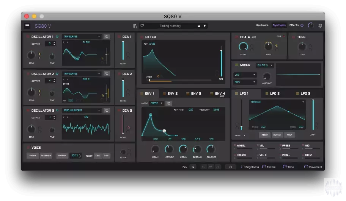Viewport: 346px width, 201px height.
Task: Adjust the Timbre macro knob
Action: [x=264, y=167]
